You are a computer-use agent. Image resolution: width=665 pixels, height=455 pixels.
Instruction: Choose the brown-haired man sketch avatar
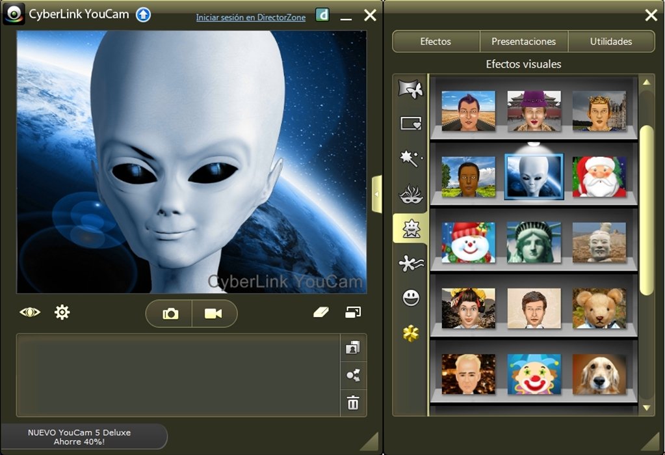tap(534, 309)
